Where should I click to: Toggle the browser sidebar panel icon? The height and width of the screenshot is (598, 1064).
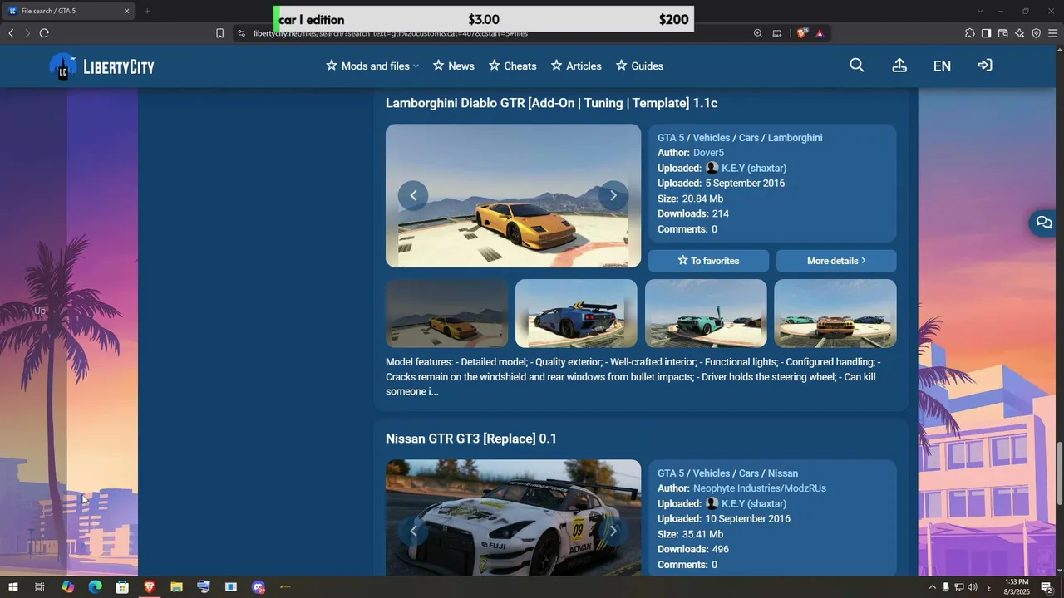[986, 33]
